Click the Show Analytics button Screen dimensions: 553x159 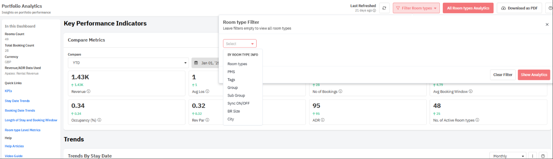coord(534,75)
